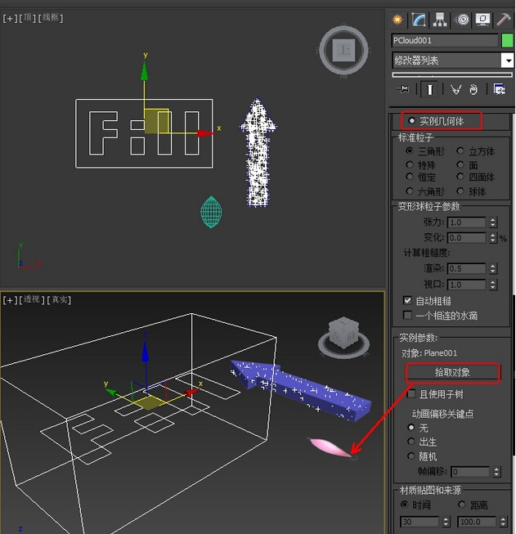Switch to the Modify panel tab

(419, 20)
